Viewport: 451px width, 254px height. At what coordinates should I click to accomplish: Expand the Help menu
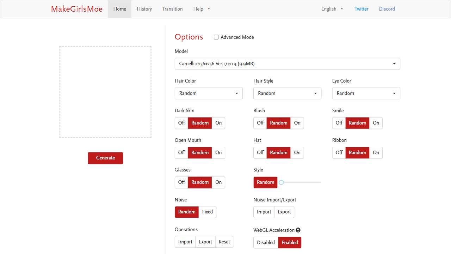[202, 9]
